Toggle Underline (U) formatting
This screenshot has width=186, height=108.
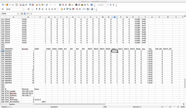[43, 9]
